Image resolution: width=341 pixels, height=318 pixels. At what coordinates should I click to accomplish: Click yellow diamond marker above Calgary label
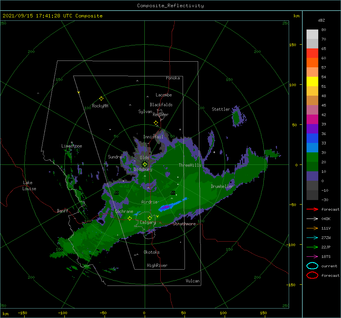[150, 218]
